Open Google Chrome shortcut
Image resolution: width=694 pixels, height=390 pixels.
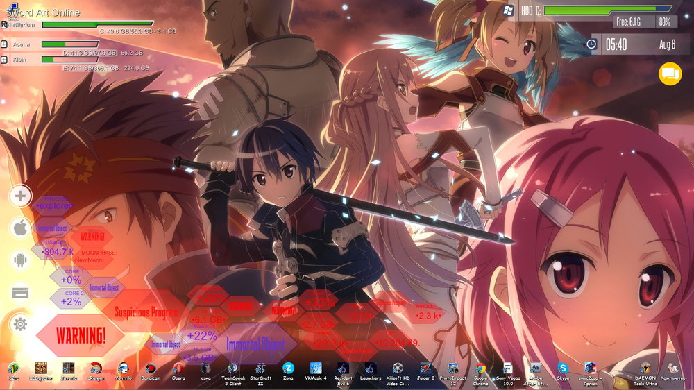(x=480, y=368)
